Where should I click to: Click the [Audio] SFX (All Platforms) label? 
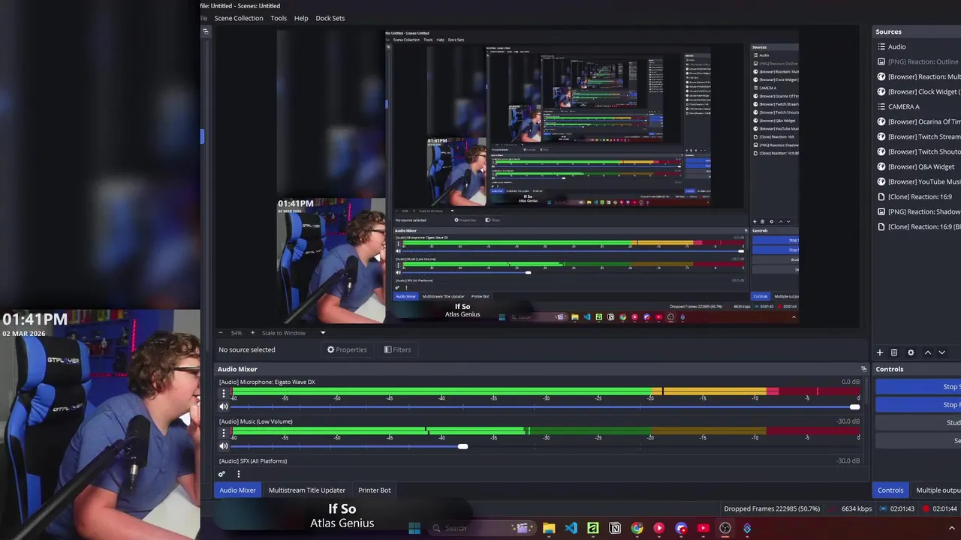[253, 461]
